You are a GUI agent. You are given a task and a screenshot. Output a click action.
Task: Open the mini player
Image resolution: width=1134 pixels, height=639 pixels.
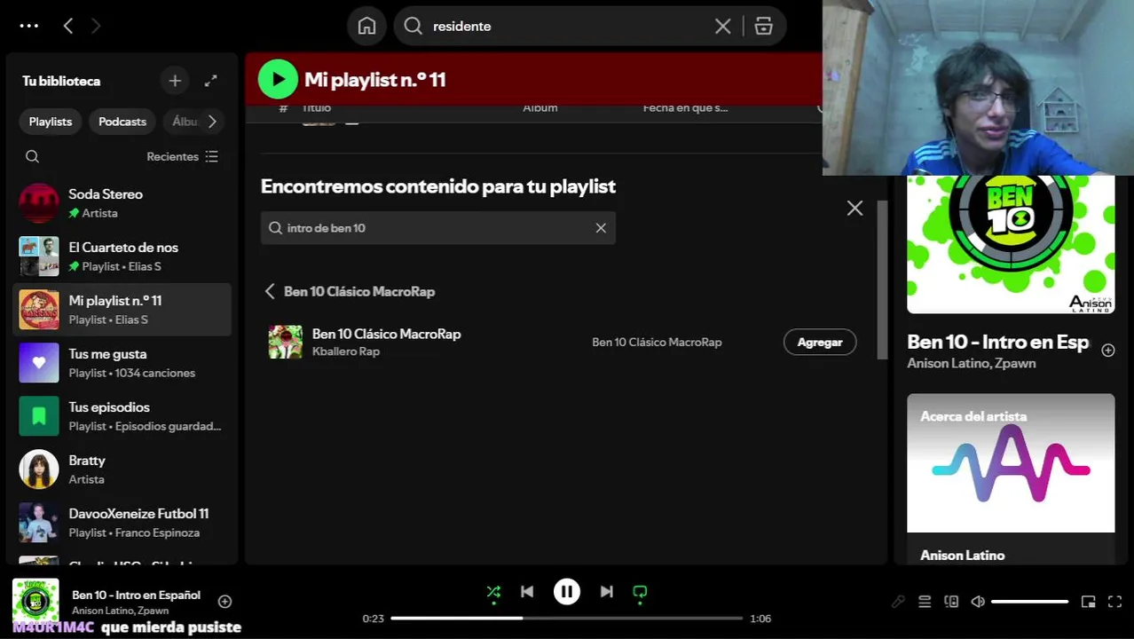1089,602
